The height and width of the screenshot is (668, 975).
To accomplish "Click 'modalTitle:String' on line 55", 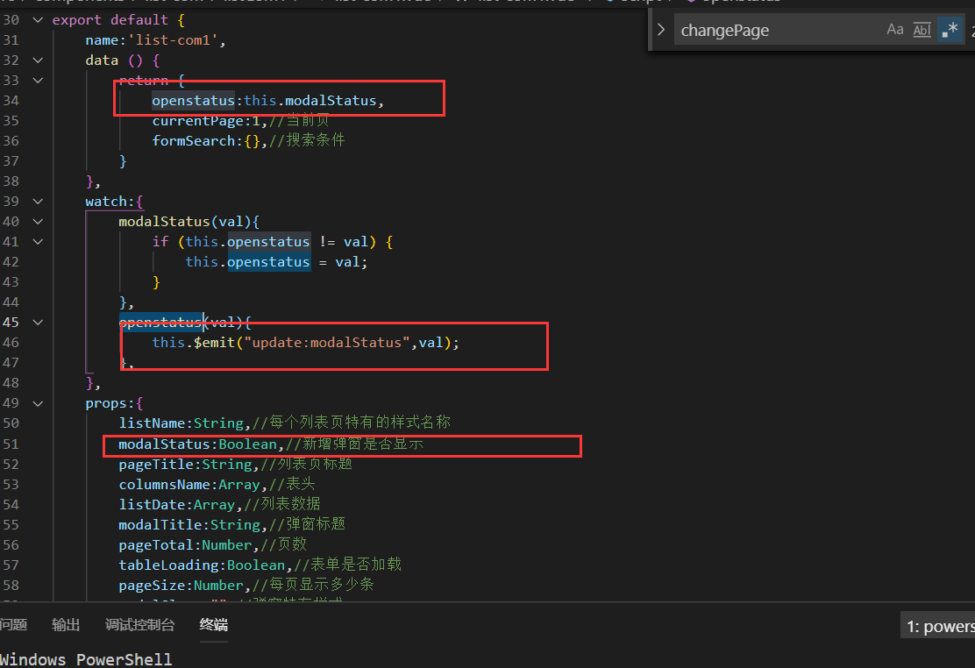I will click(x=189, y=524).
